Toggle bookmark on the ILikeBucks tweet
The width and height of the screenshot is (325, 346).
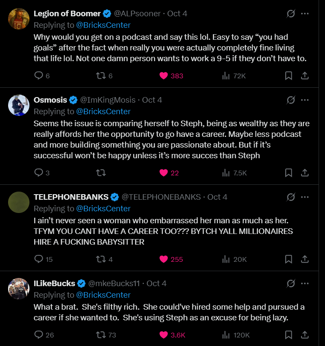click(x=288, y=334)
